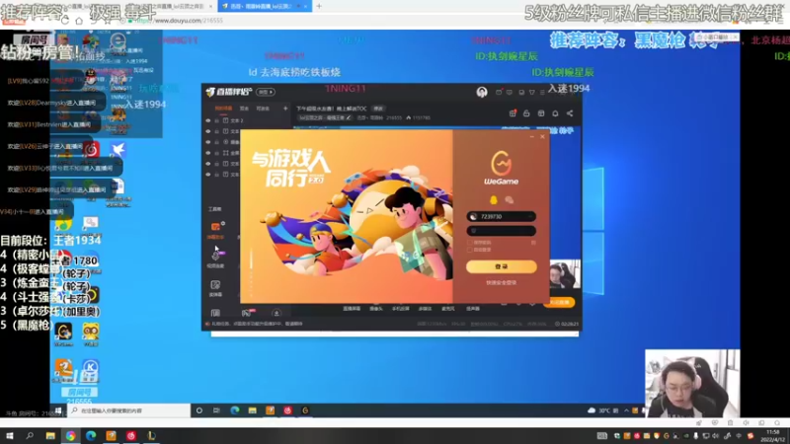Image resolution: width=790 pixels, height=444 pixels.
Task: Open the Windows Start menu on the bottom taskbar
Action: pos(9,436)
